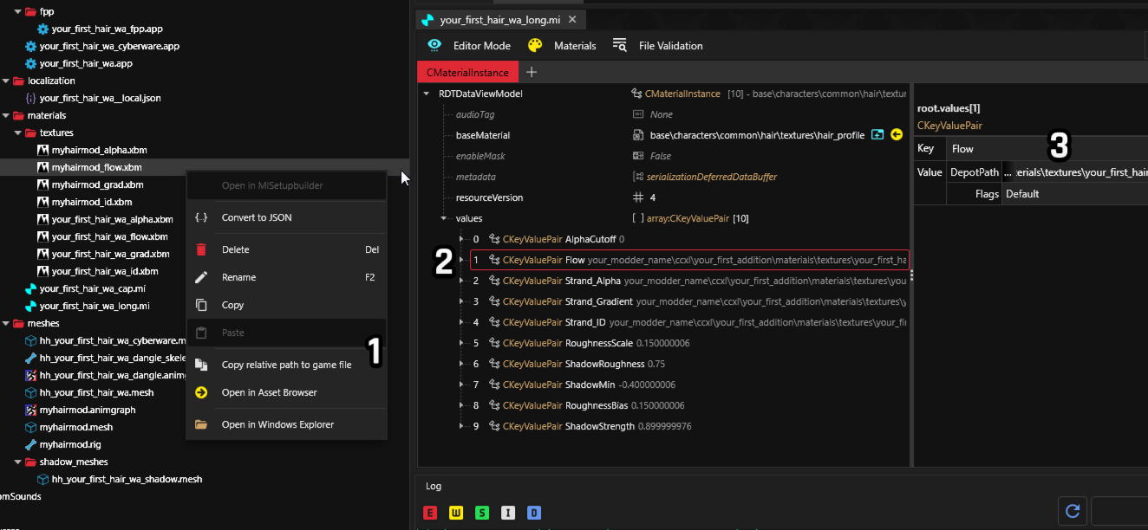Toggle the yellow W warning log filter
1148x530 pixels.
coord(456,513)
